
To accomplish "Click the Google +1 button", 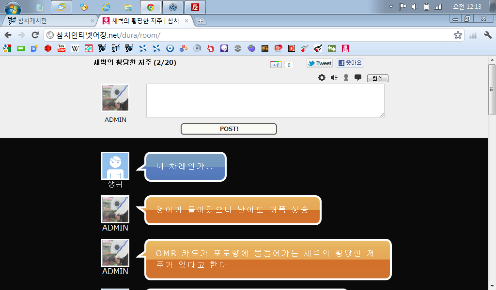I will coord(276,65).
